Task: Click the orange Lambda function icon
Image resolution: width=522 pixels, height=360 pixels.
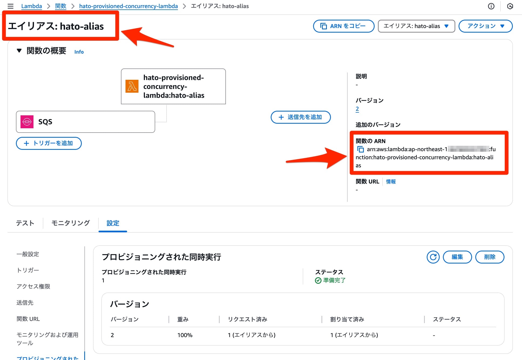Action: (132, 86)
